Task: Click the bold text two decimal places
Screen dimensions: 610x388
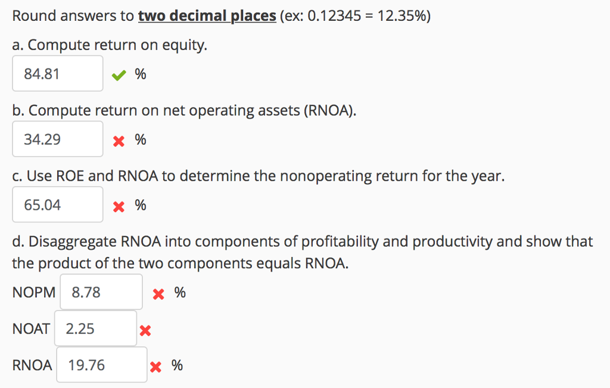Action: coord(205,15)
